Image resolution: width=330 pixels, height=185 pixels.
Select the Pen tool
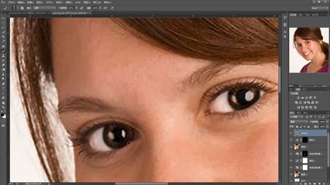[3, 84]
